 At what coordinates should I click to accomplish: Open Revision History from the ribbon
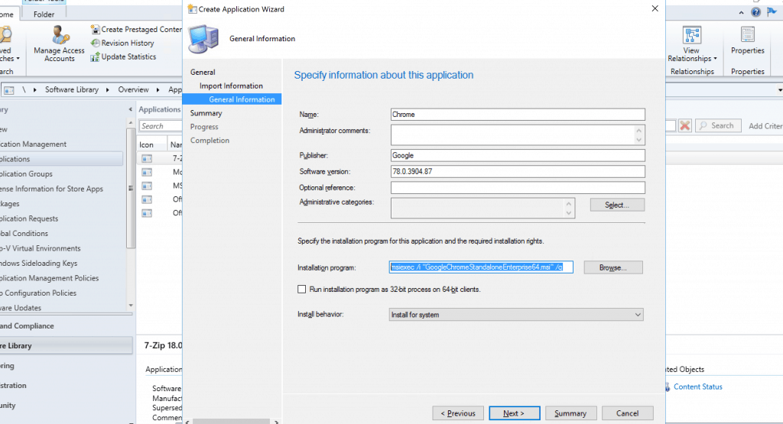point(96,44)
